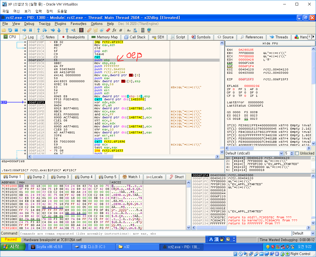The width and height of the screenshot is (316, 257).
Task: Open the Tracing menu
Action: 45,24
